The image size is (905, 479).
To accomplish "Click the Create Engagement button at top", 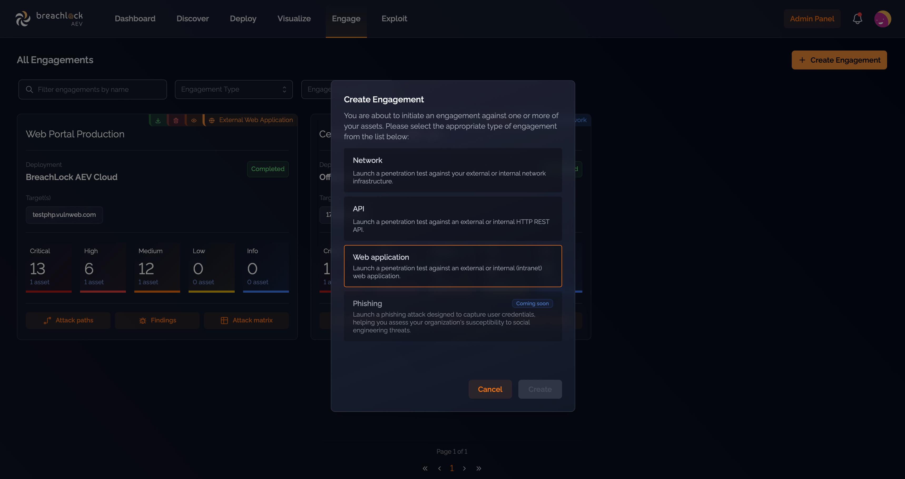I will coord(839,60).
